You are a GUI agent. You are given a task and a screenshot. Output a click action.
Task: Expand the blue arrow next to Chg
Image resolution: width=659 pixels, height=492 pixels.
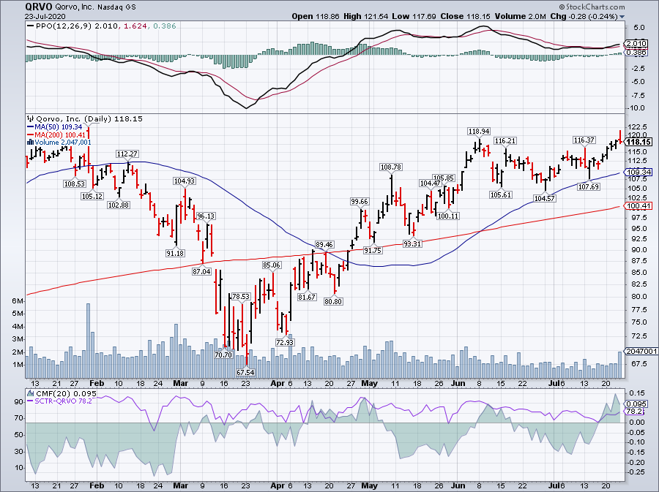click(622, 17)
